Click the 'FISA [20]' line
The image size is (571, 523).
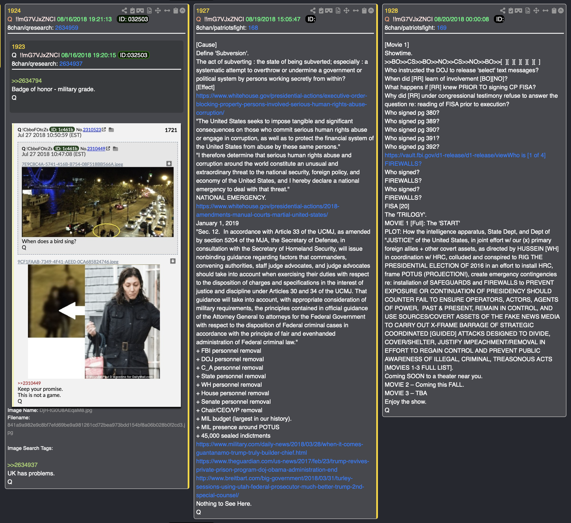pyautogui.click(x=397, y=206)
